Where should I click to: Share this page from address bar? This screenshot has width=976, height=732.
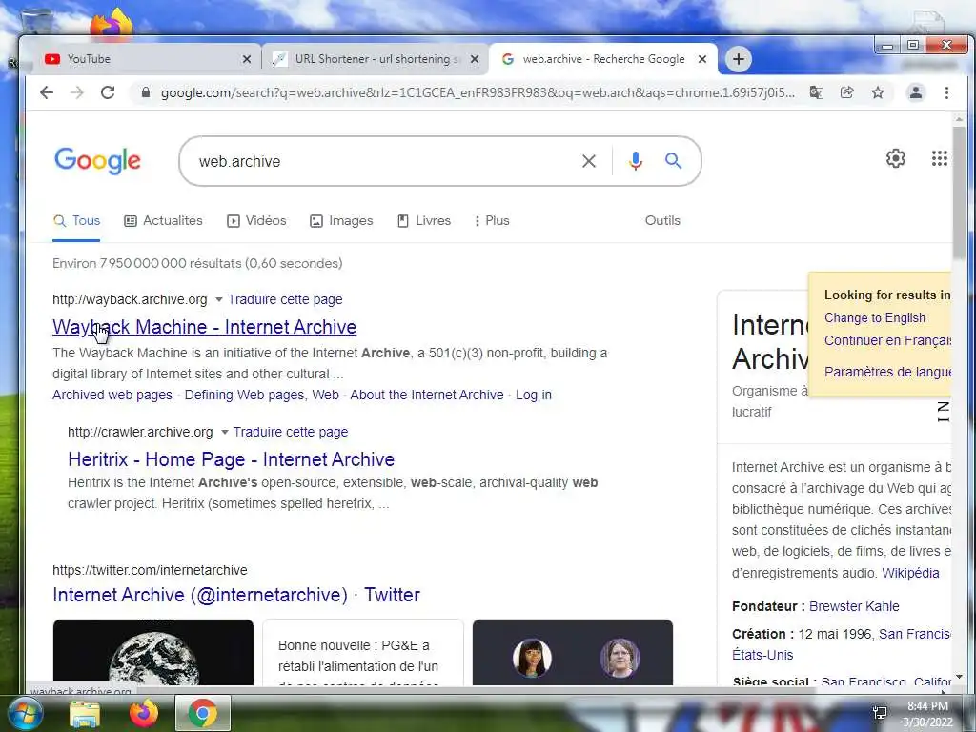[846, 92]
